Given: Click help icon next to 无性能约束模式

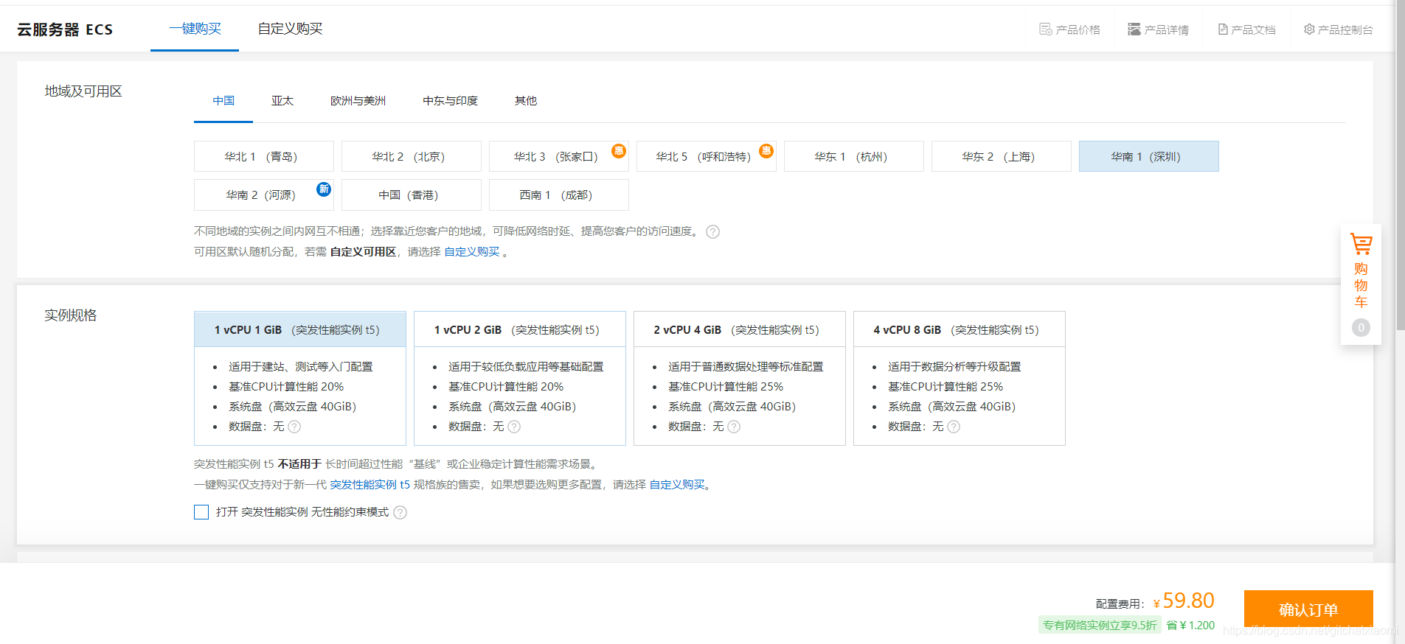Looking at the screenshot, I should (400, 512).
